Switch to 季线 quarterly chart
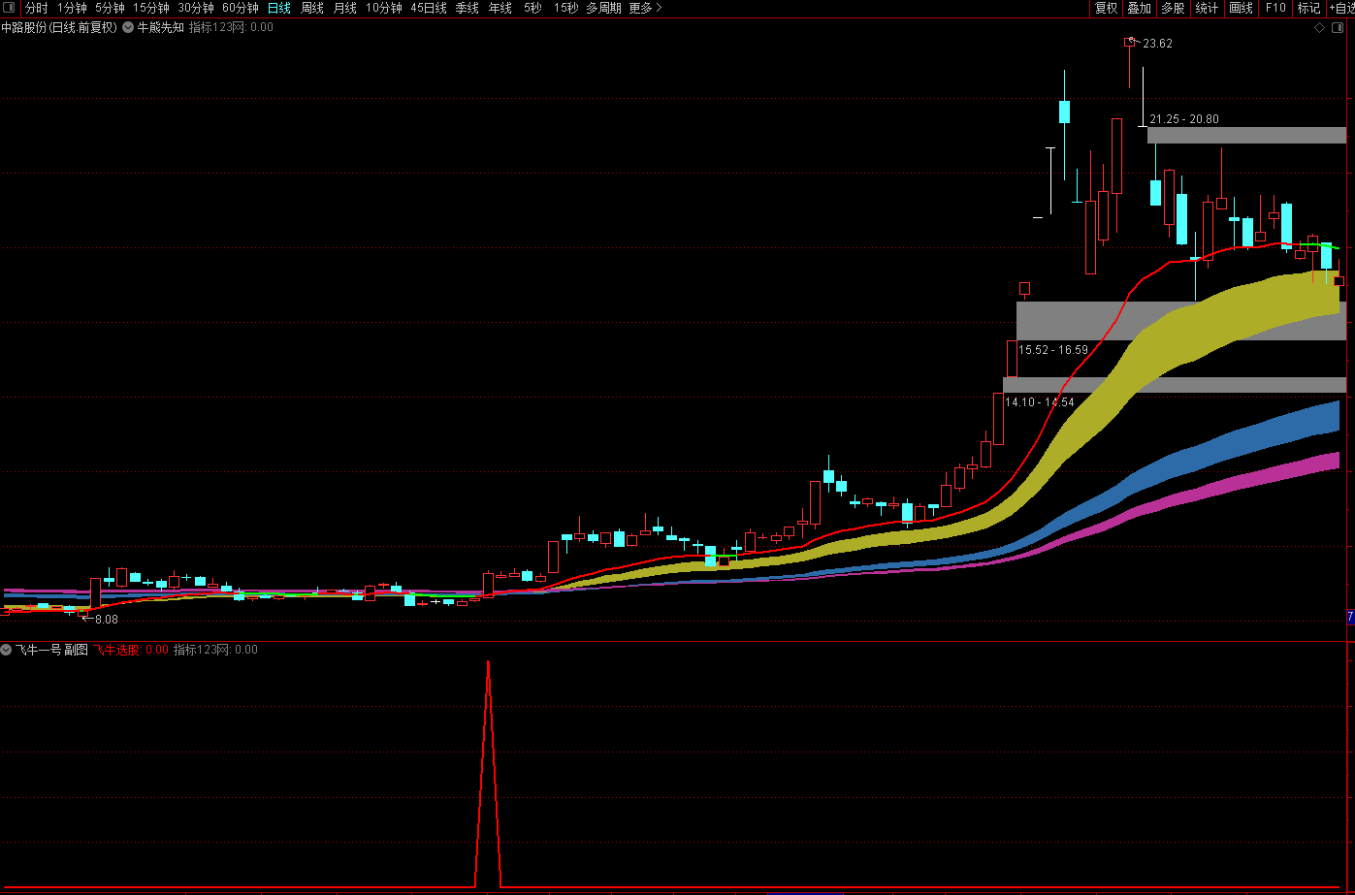1355x895 pixels. 468,8
